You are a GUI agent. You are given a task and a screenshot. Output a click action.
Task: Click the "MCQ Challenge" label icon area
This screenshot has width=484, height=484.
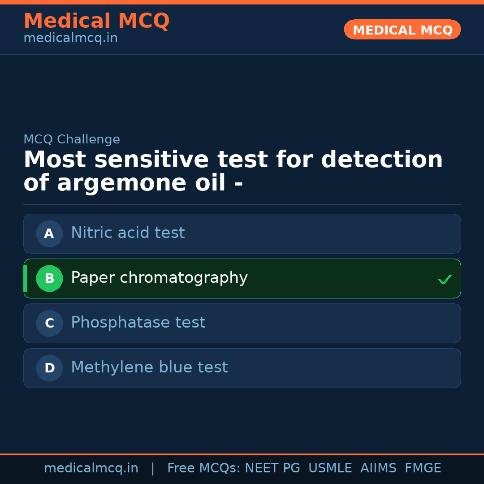pos(72,139)
